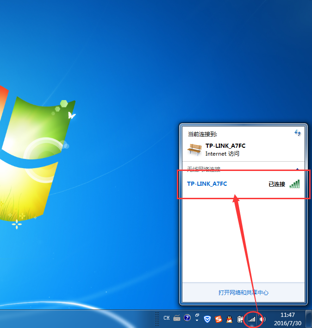This screenshot has height=328, width=312.
Task: Open the QQ penguin tray icon
Action: (230, 319)
